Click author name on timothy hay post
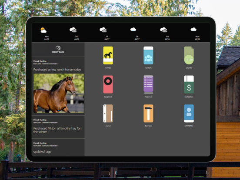 40,120
